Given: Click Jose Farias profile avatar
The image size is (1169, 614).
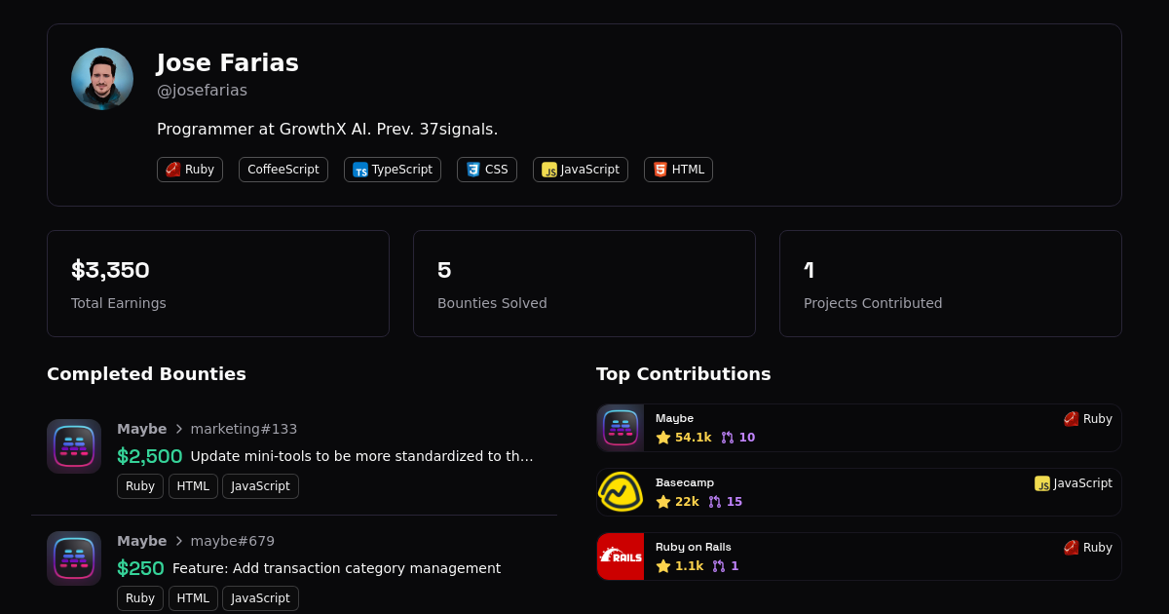Looking at the screenshot, I should tap(102, 79).
